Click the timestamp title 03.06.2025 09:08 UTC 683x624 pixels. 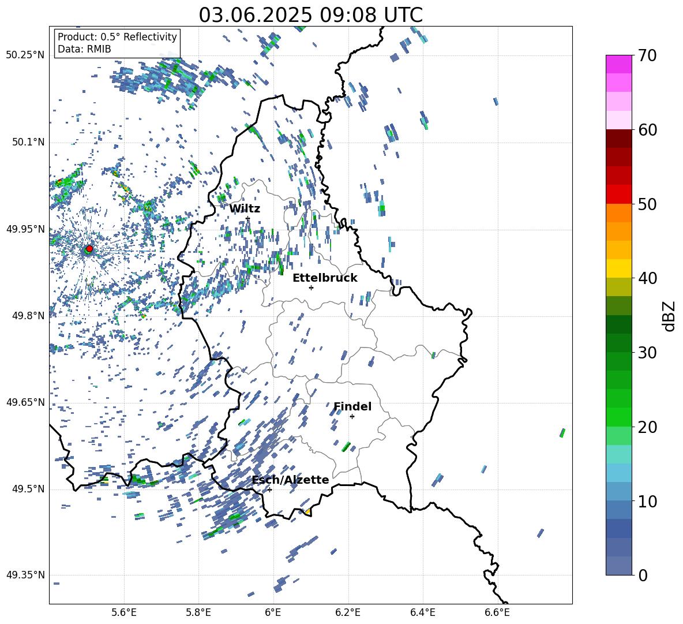coord(310,15)
